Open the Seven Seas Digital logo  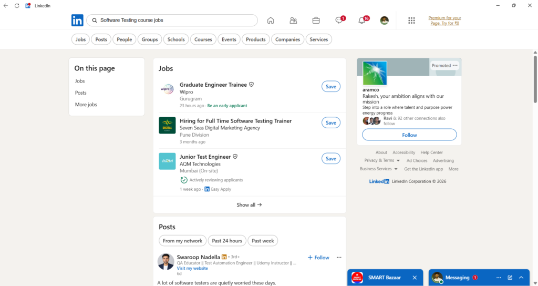[x=167, y=125]
